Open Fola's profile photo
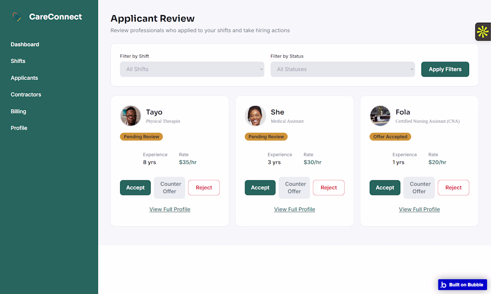This screenshot has width=491, height=294. tap(380, 116)
